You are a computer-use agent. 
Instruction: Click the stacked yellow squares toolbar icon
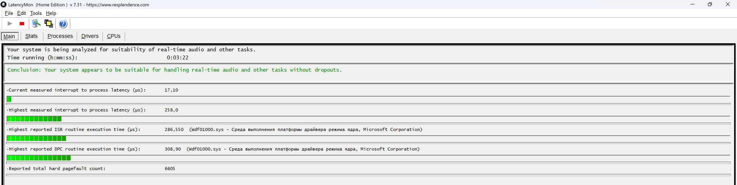[49, 24]
